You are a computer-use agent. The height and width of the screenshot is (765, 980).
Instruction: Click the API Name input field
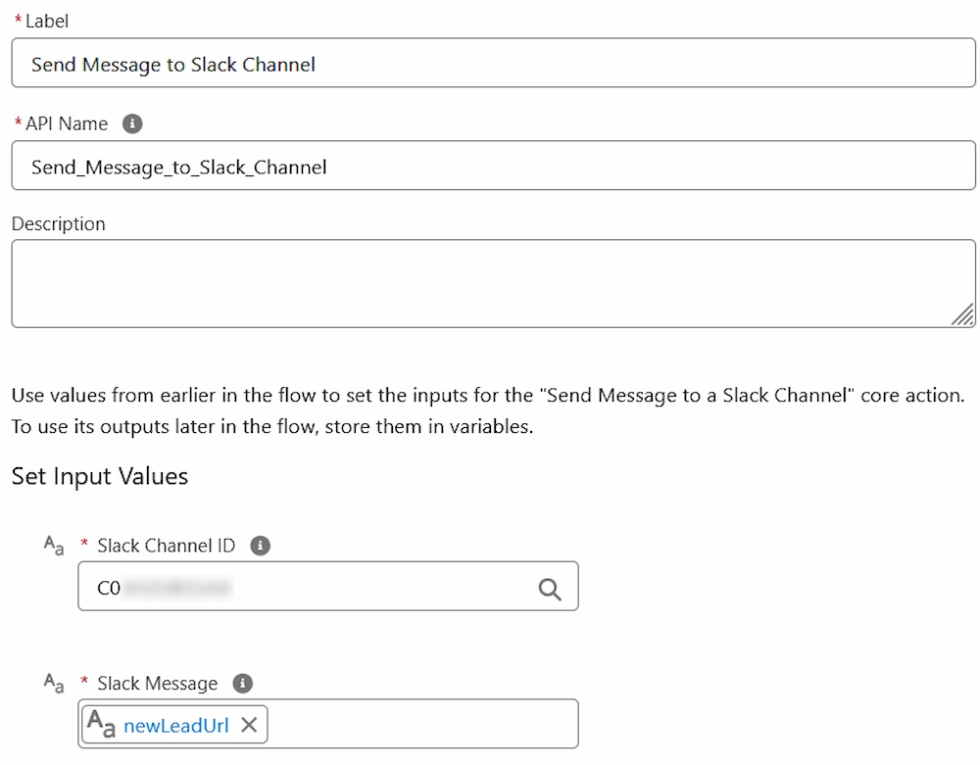(x=493, y=166)
